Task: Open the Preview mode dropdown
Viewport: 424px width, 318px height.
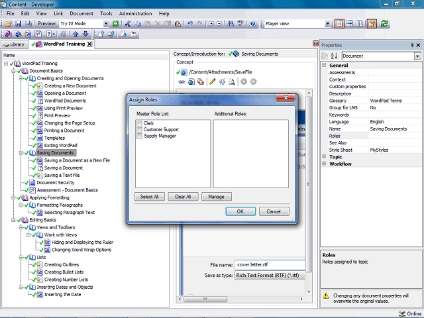Action: pos(106,24)
